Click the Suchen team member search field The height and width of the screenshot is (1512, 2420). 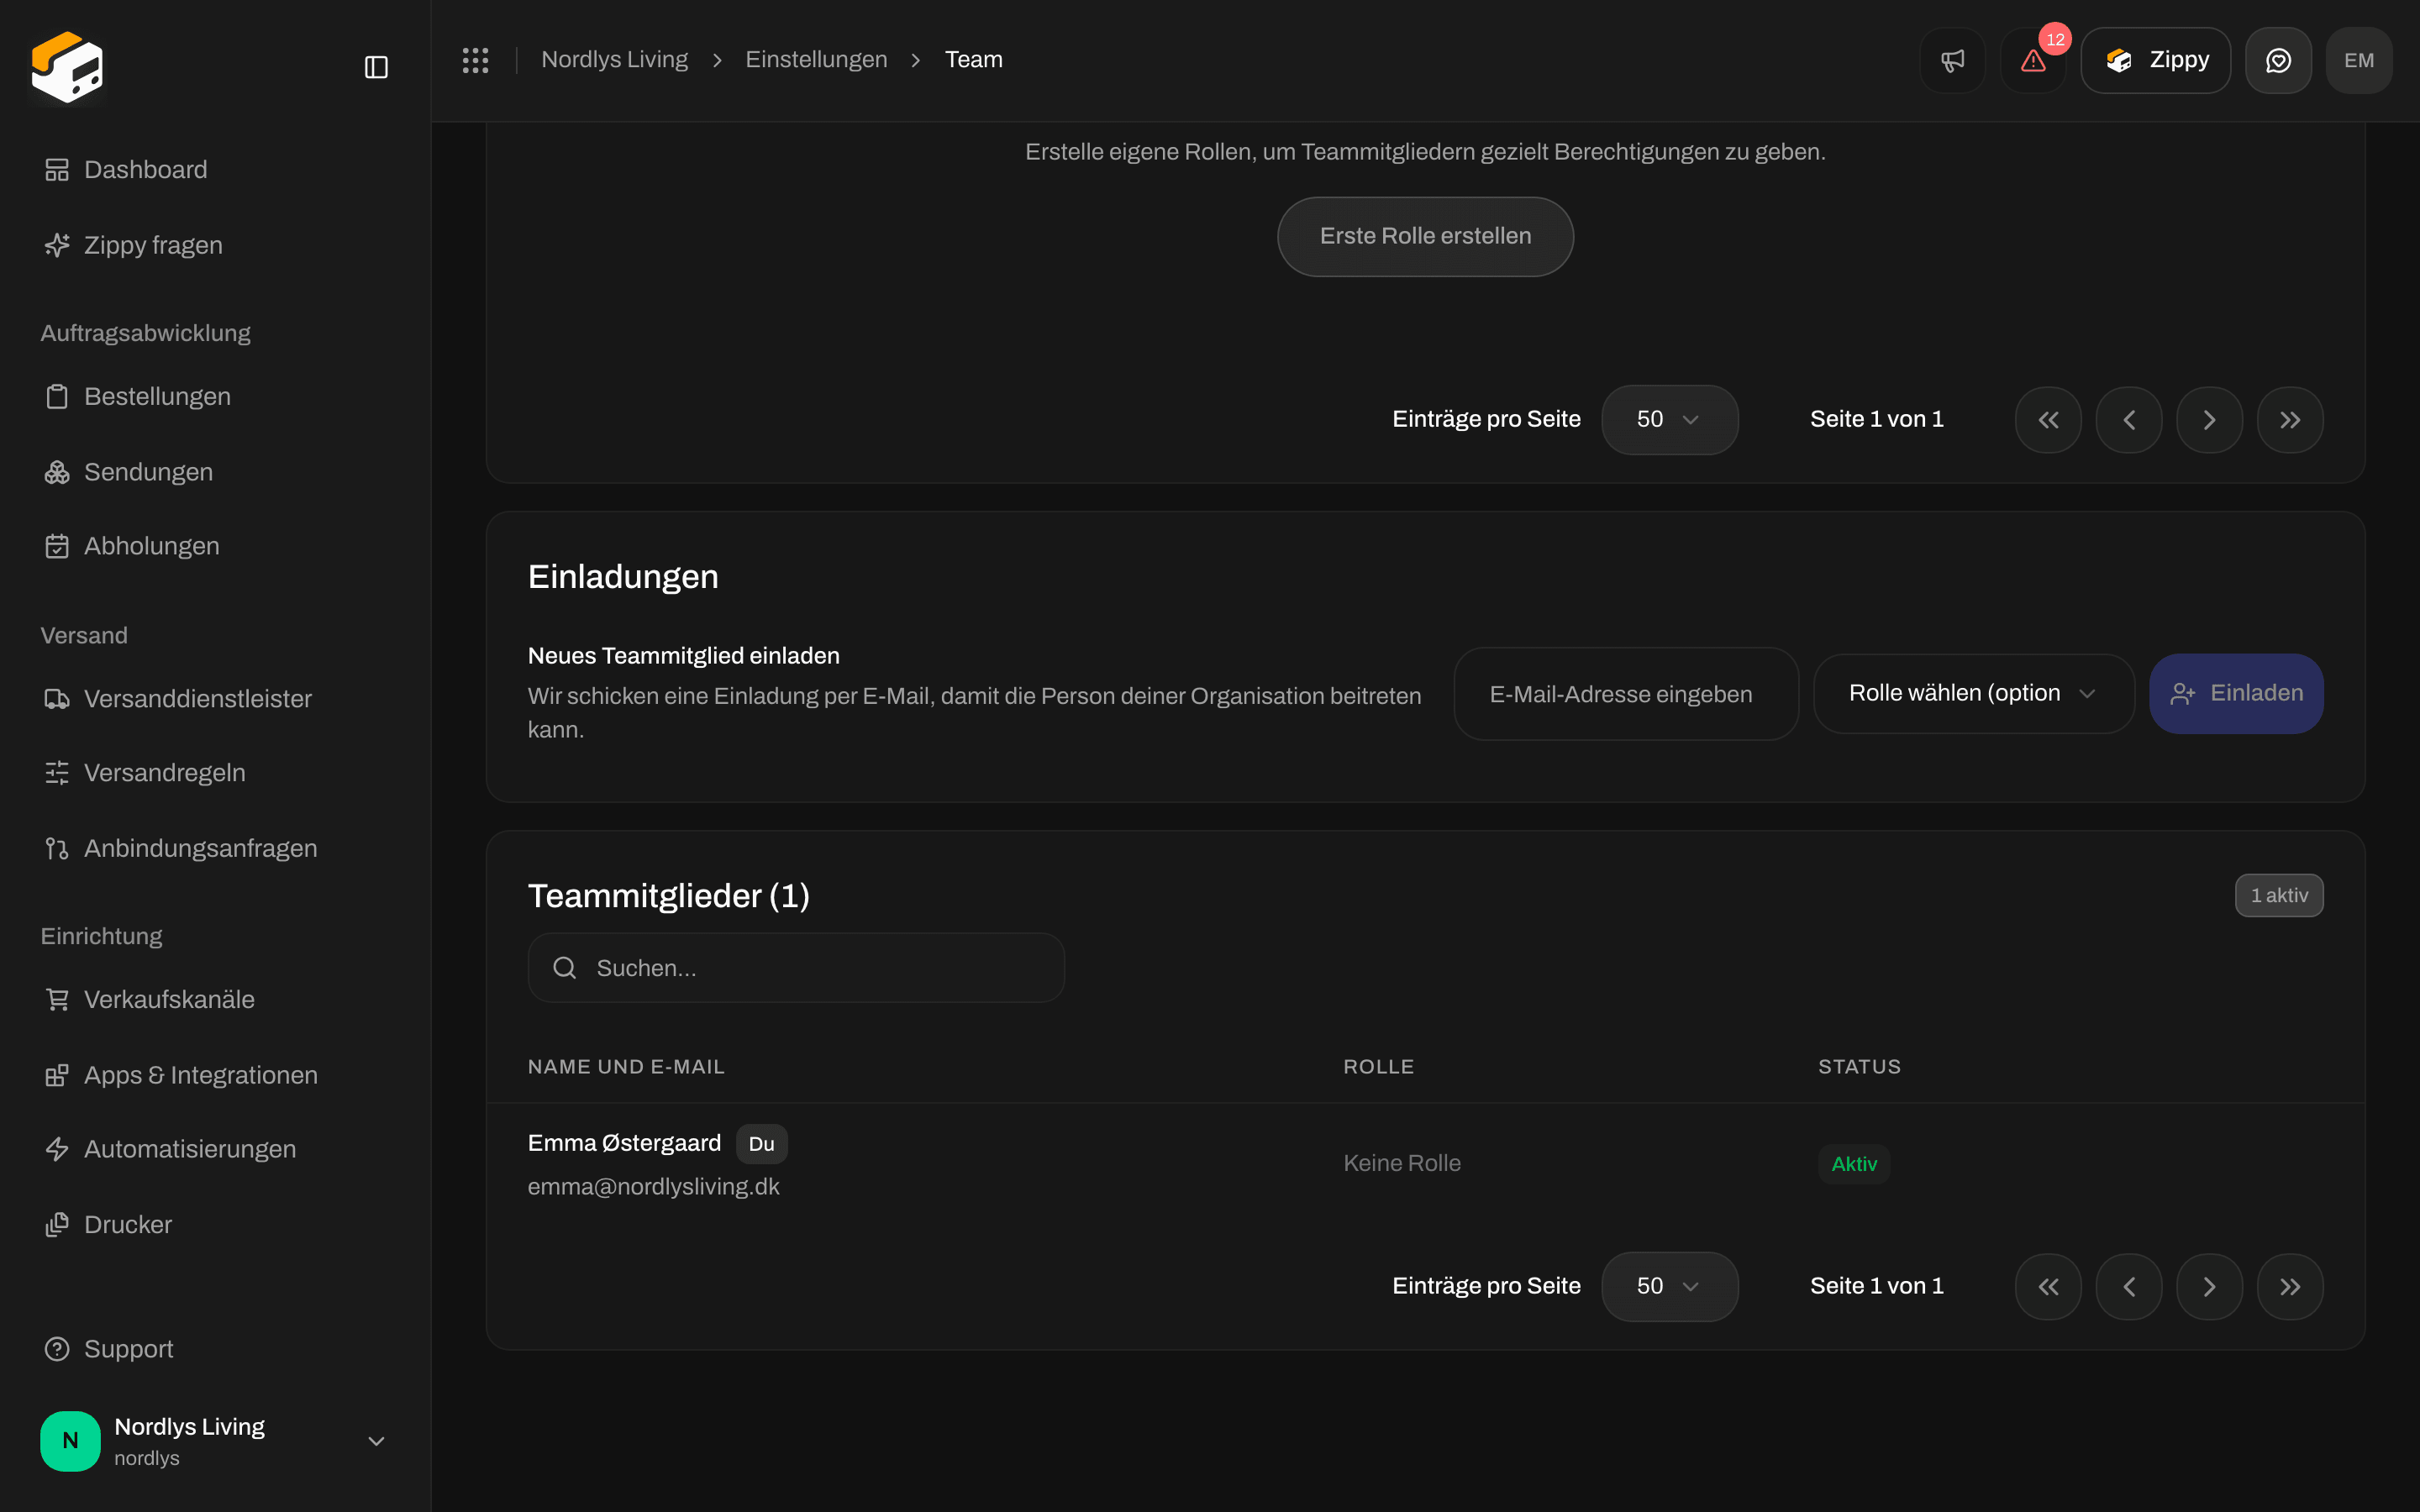click(796, 967)
